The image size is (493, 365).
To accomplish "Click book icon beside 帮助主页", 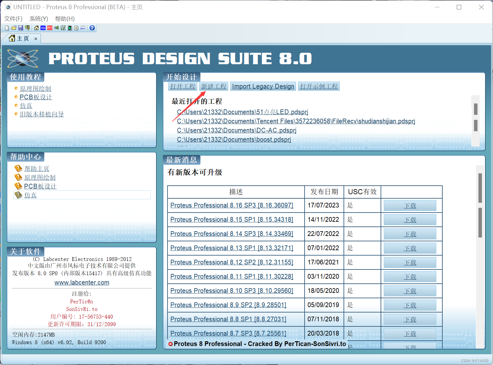I will [x=18, y=168].
